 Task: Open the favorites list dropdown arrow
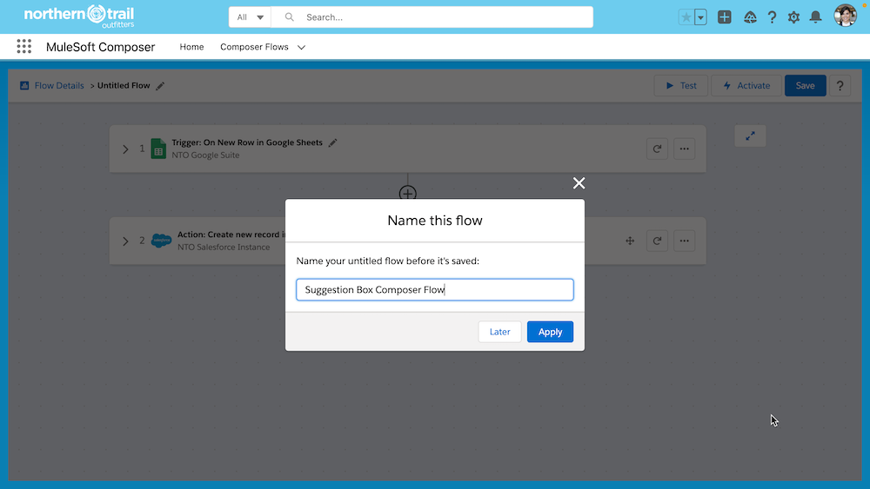[700, 17]
